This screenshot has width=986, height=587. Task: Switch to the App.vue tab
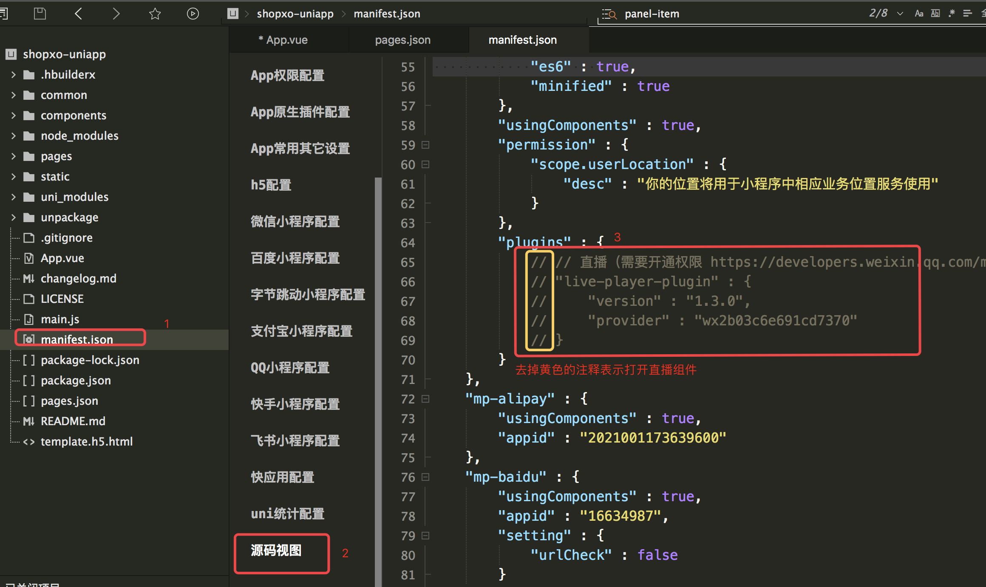[x=286, y=40]
